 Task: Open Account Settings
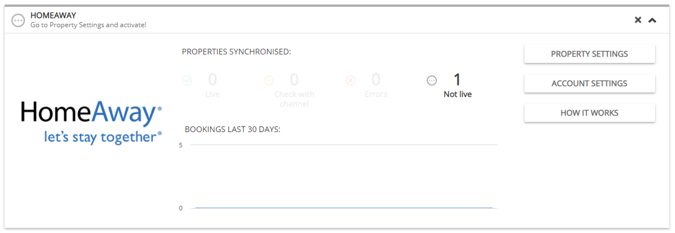589,83
